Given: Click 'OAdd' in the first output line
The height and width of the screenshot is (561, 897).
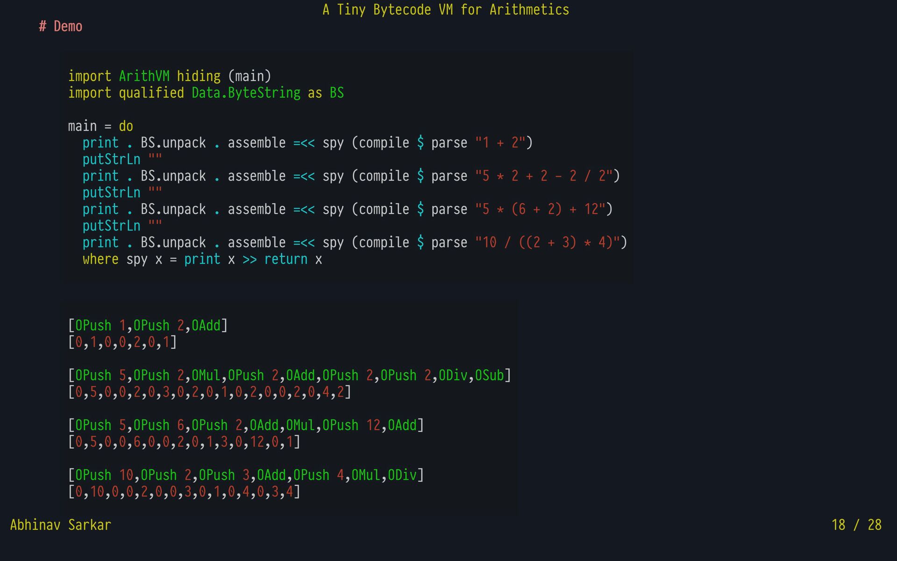Looking at the screenshot, I should pyautogui.click(x=206, y=326).
